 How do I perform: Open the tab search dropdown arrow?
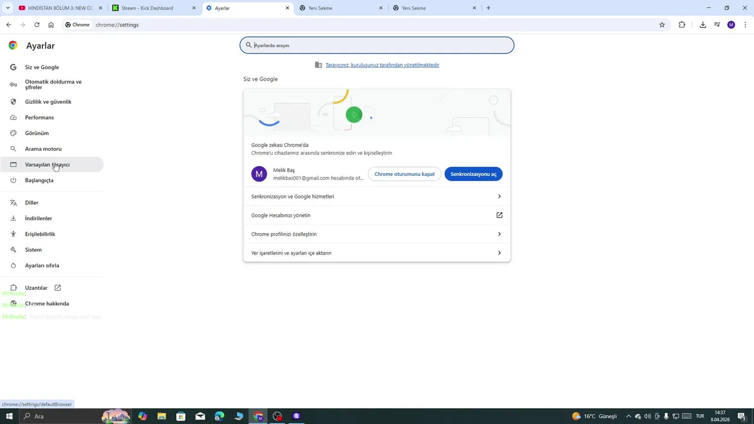tap(8, 8)
